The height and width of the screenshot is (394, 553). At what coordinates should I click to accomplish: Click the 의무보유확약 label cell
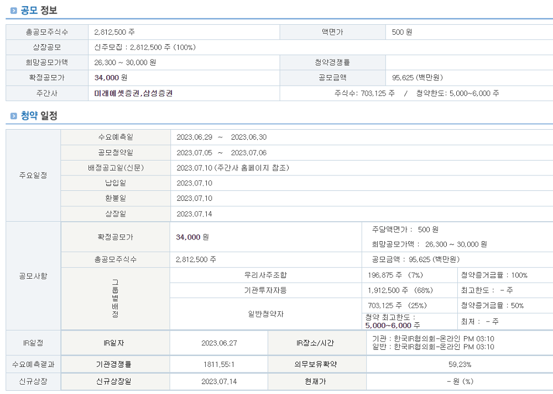pyautogui.click(x=317, y=364)
